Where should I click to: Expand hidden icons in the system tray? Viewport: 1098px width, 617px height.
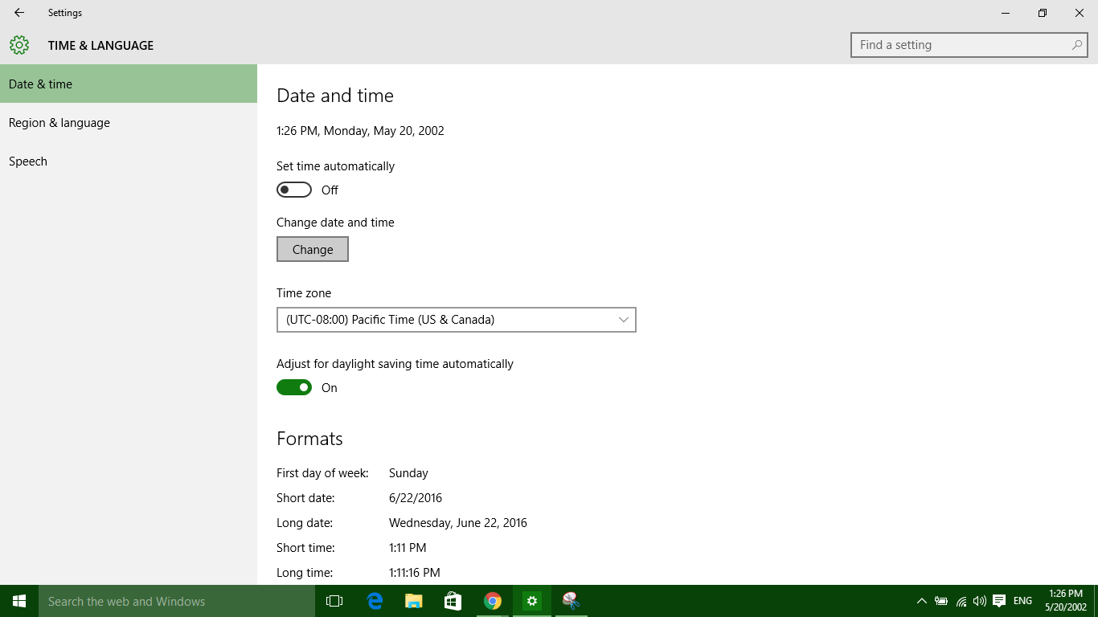click(x=922, y=600)
